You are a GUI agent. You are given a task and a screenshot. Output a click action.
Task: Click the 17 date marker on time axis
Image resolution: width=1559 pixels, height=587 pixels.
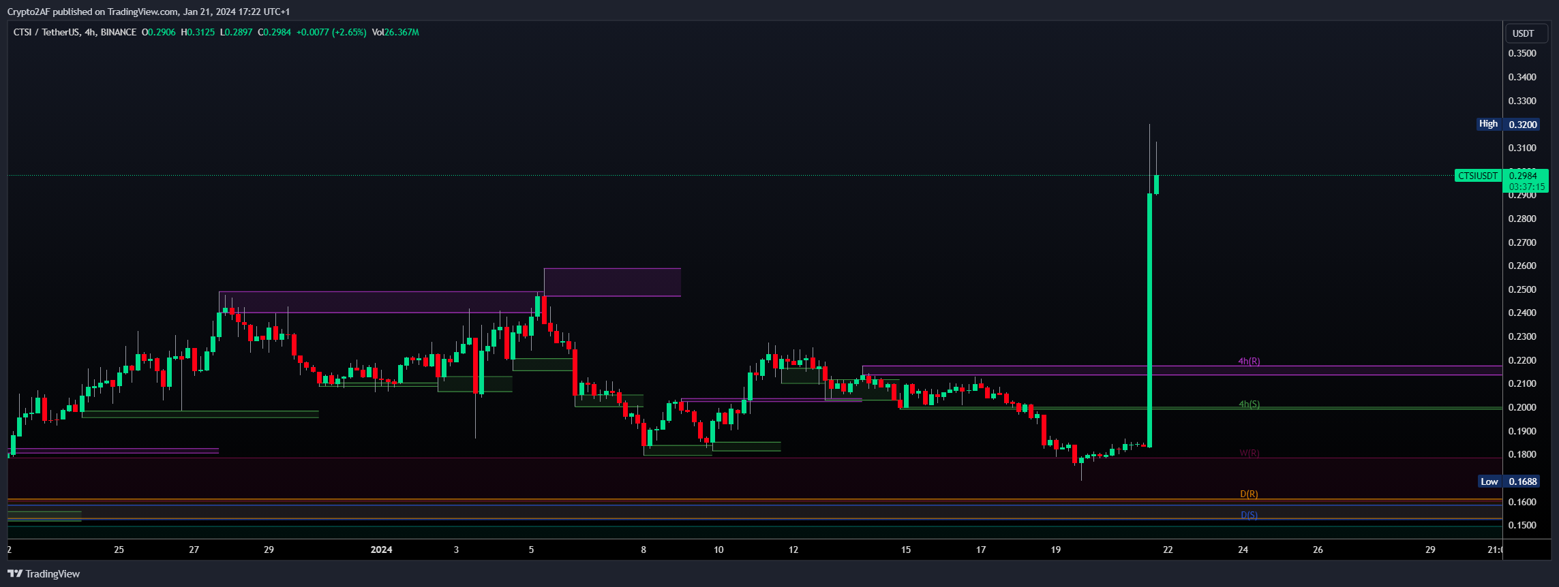(x=981, y=550)
